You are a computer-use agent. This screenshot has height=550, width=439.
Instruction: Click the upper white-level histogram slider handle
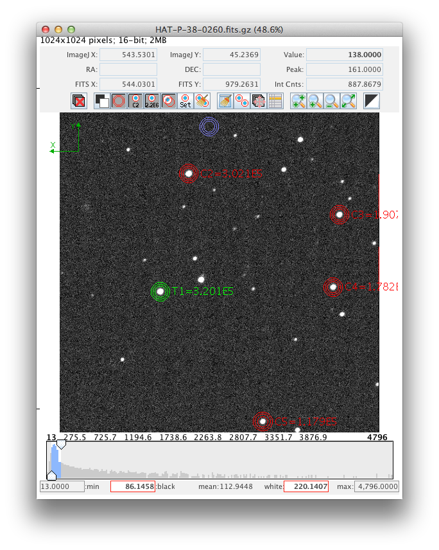click(x=61, y=445)
